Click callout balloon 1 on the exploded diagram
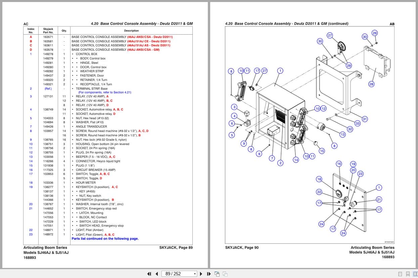The height and width of the screenshot is (278, 418). tap(280, 71)
